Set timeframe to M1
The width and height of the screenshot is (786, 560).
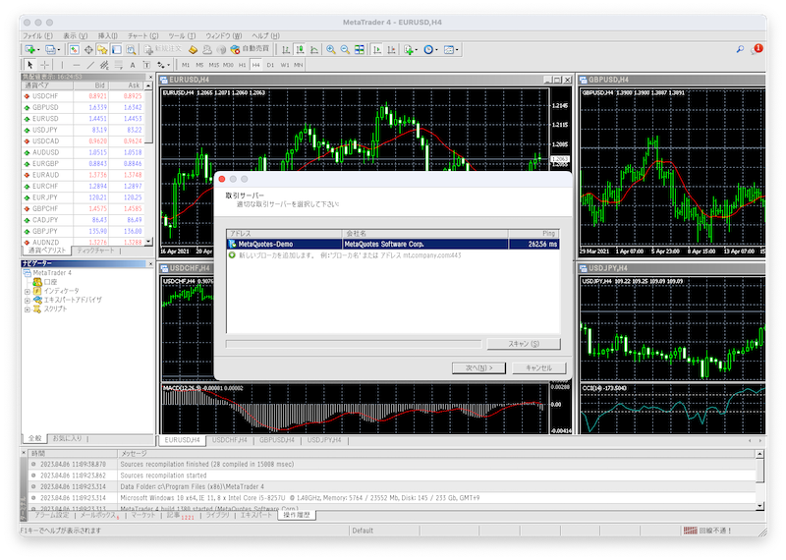point(186,65)
